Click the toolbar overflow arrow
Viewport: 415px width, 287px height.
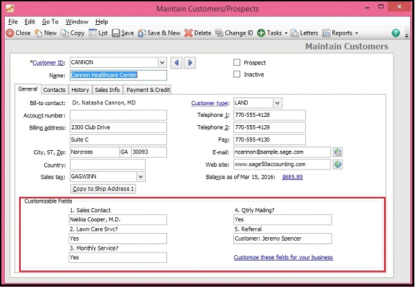pyautogui.click(x=407, y=36)
